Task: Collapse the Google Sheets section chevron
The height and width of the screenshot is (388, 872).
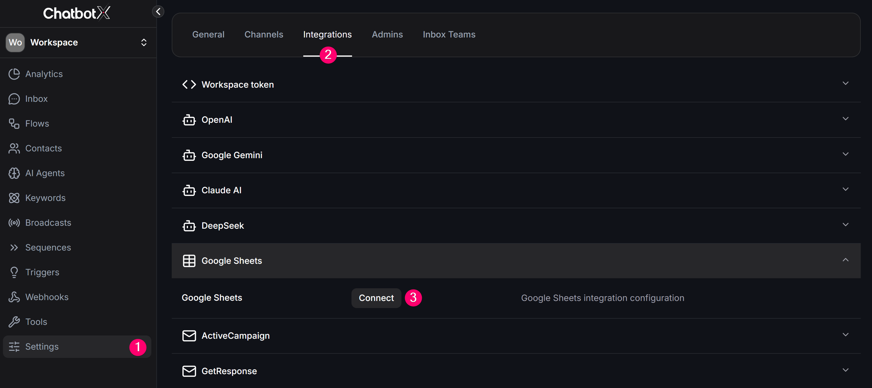Action: tap(845, 260)
